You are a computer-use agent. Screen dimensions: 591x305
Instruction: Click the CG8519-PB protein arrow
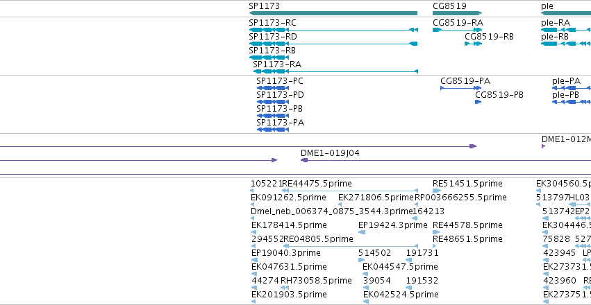pyautogui.click(x=478, y=102)
